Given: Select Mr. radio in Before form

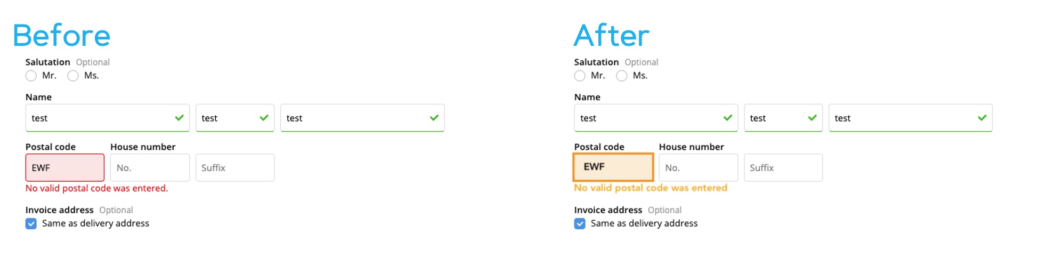Looking at the screenshot, I should tap(31, 76).
